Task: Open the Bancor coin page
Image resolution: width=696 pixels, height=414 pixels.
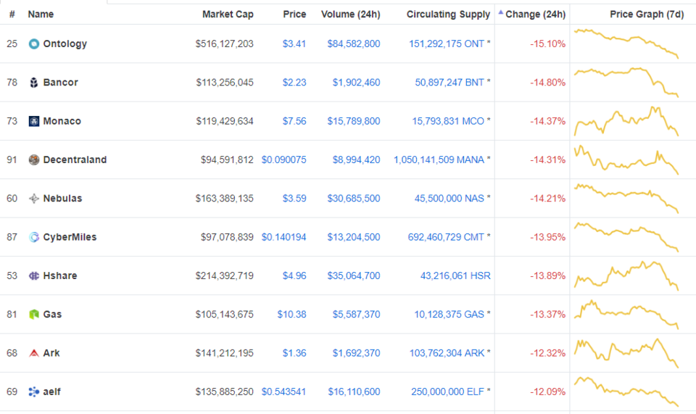Action: click(60, 83)
